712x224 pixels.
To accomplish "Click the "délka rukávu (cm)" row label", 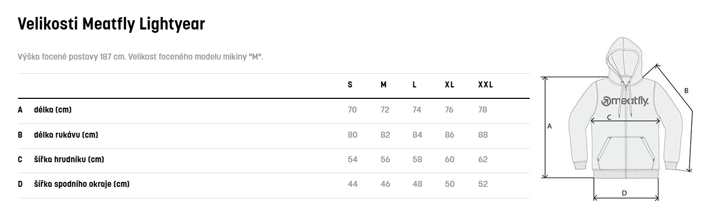I will (66, 135).
